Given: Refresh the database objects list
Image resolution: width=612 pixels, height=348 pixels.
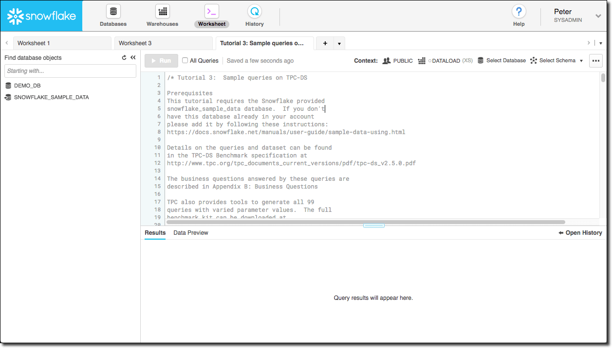Looking at the screenshot, I should click(x=124, y=57).
